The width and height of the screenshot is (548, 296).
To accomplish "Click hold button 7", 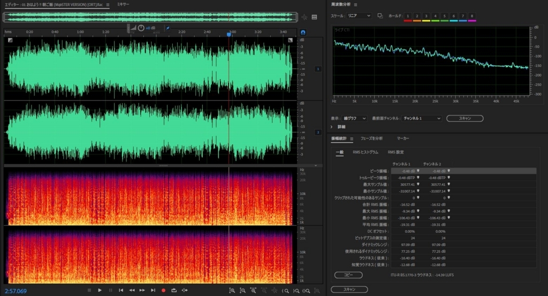I will [462, 16].
